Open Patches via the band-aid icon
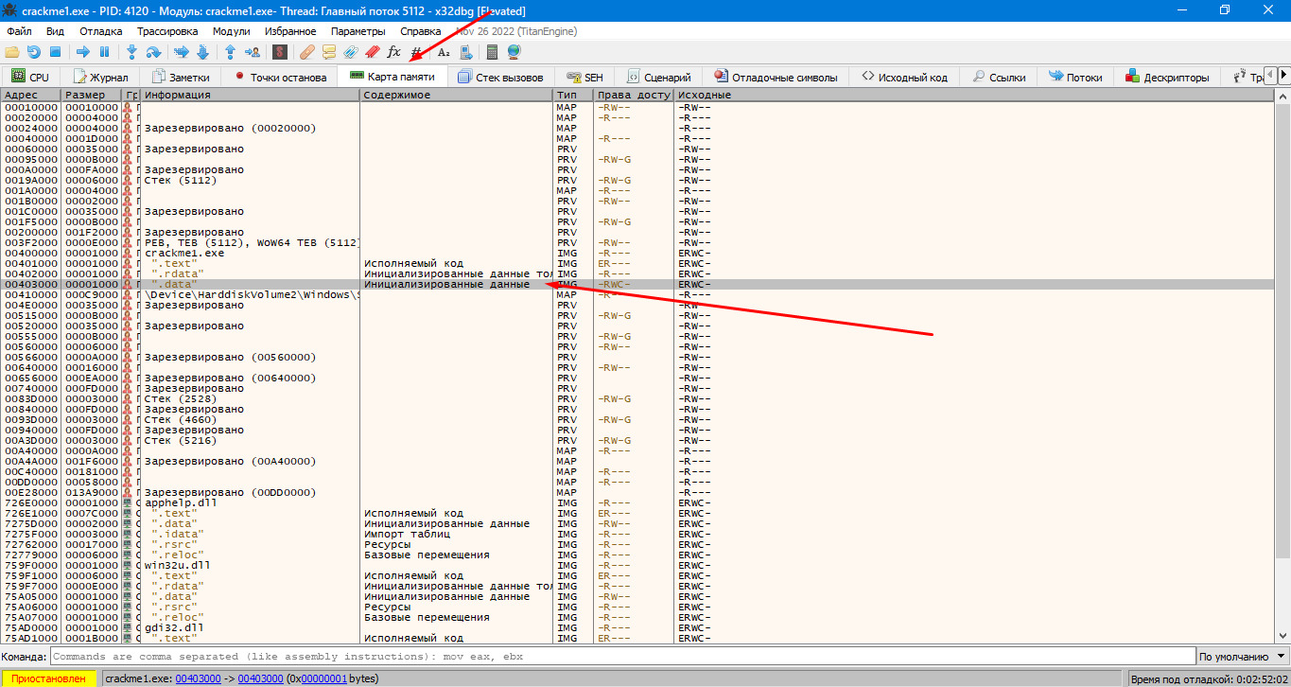This screenshot has width=1291, height=687. tap(307, 52)
